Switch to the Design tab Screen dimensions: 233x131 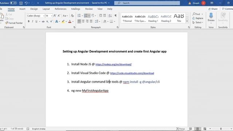coord(34,9)
